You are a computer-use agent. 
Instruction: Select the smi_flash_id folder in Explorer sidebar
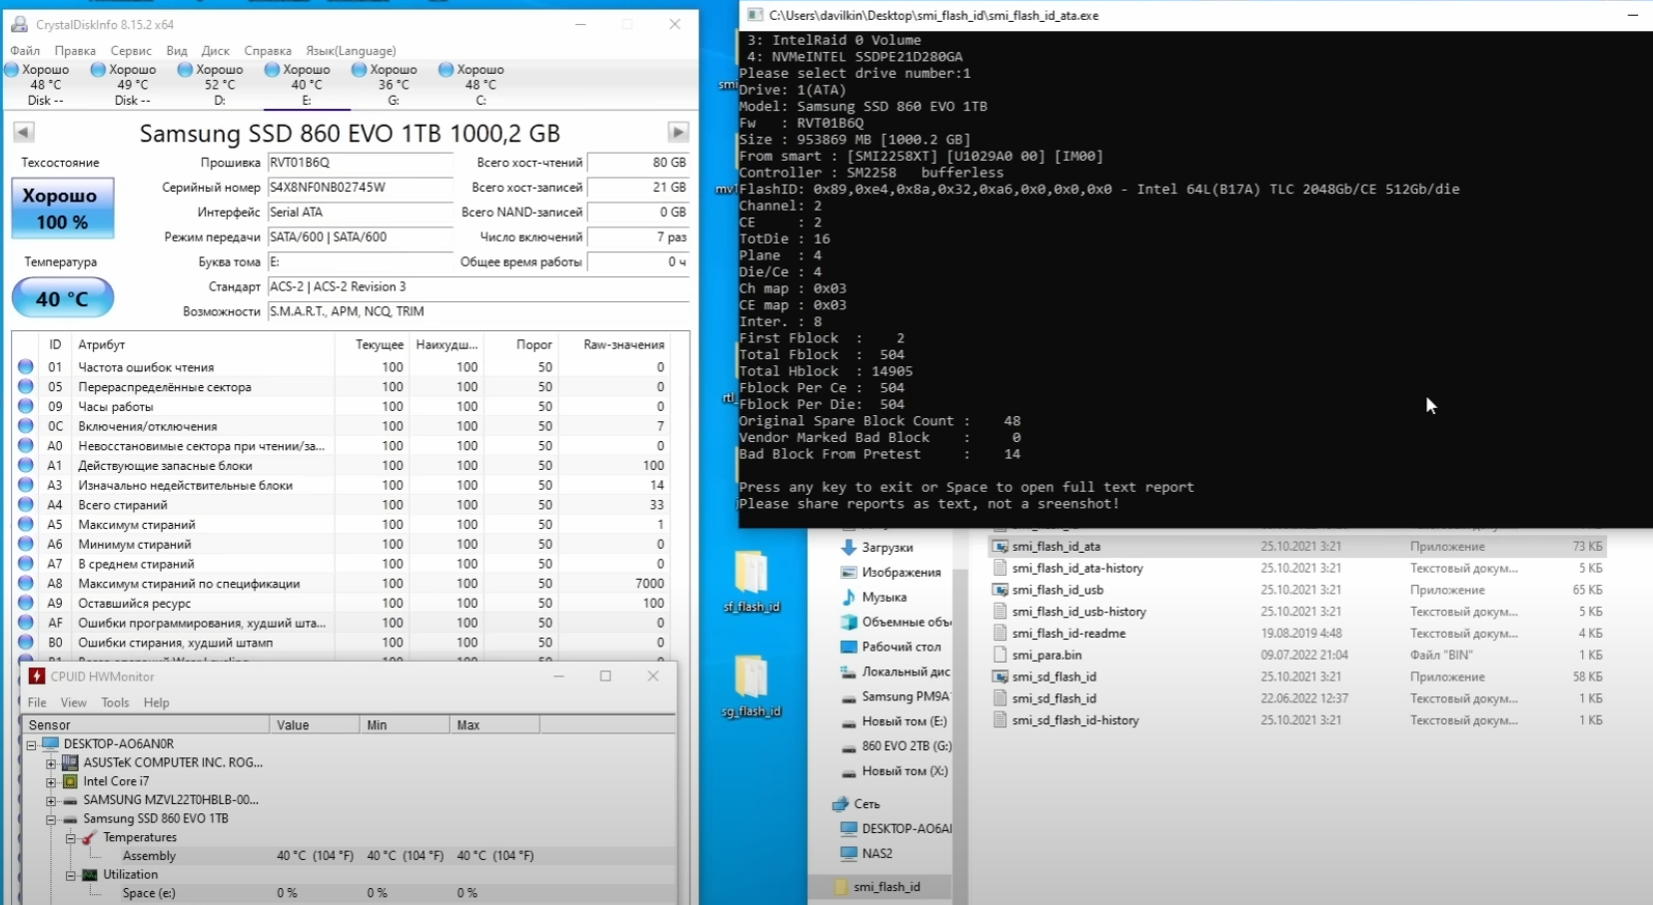pyautogui.click(x=887, y=887)
